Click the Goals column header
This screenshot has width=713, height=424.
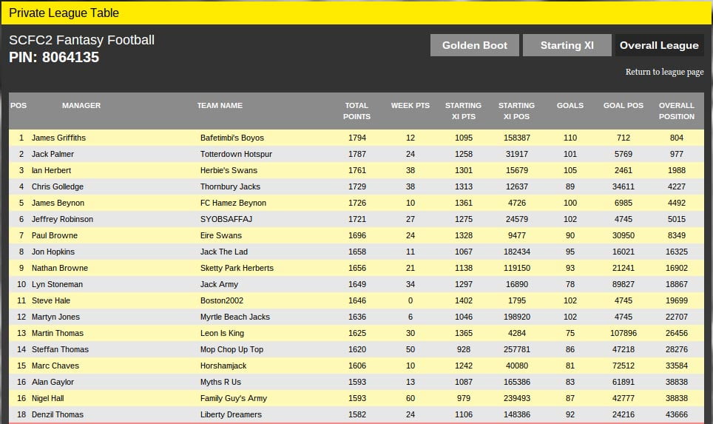[570, 106]
